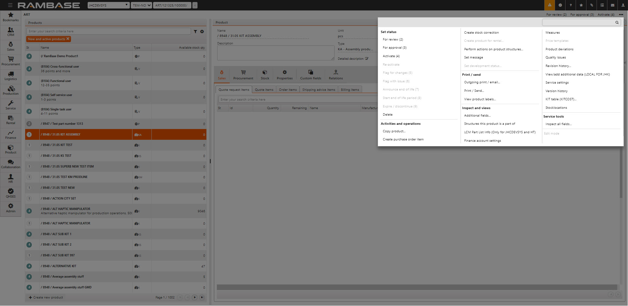This screenshot has width=628, height=306.
Task: Open the Procurement module in sidebar
Action: click(x=10, y=61)
